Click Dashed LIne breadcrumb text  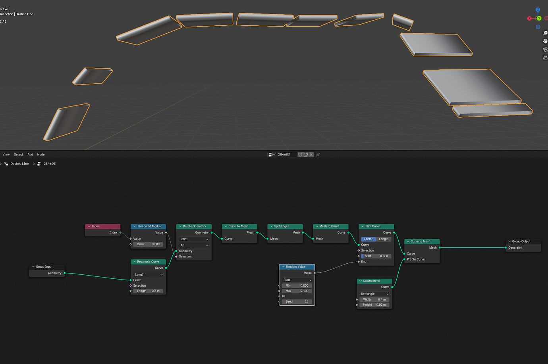pyautogui.click(x=19, y=164)
